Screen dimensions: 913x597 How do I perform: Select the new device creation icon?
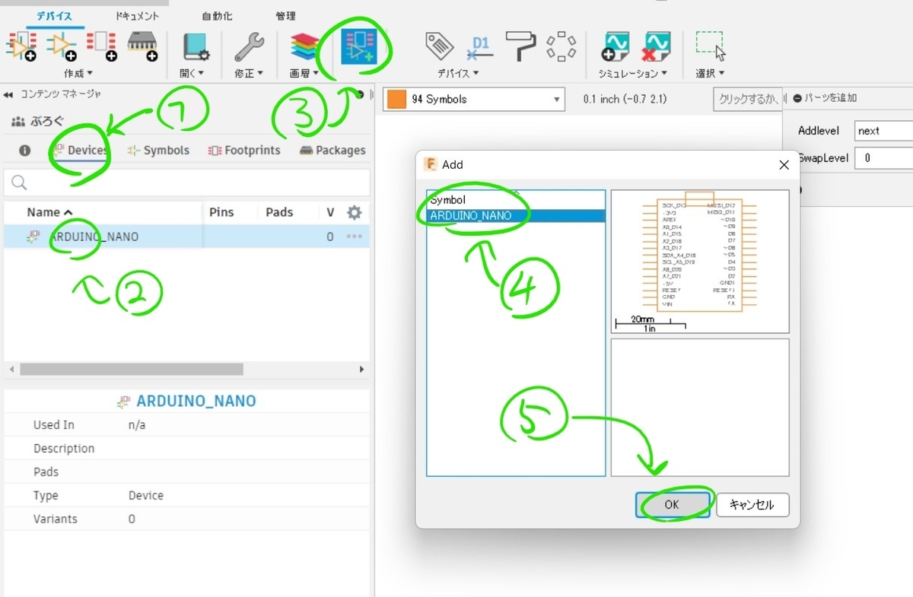(21, 46)
